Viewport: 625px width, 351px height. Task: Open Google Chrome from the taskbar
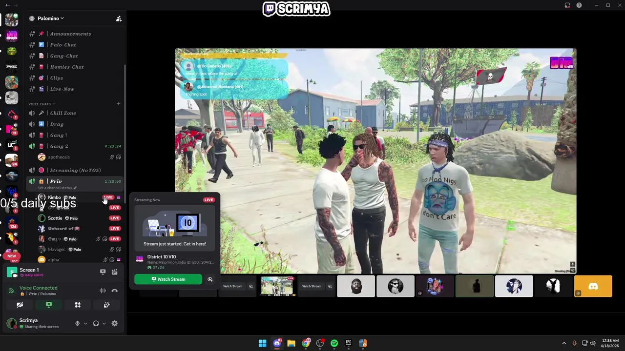(306, 343)
